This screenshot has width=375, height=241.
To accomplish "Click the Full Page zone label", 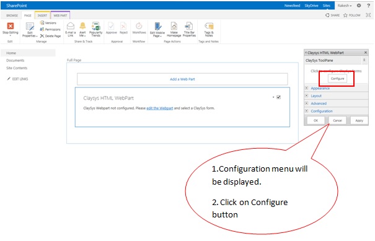I will click(74, 60).
